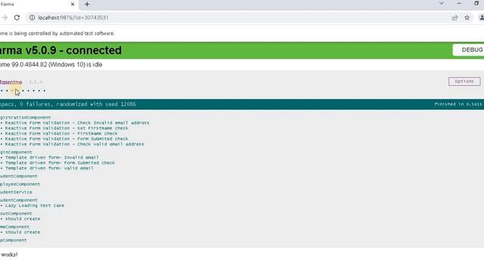Open a new browser tab
484x272 pixels.
(x=87, y=5)
